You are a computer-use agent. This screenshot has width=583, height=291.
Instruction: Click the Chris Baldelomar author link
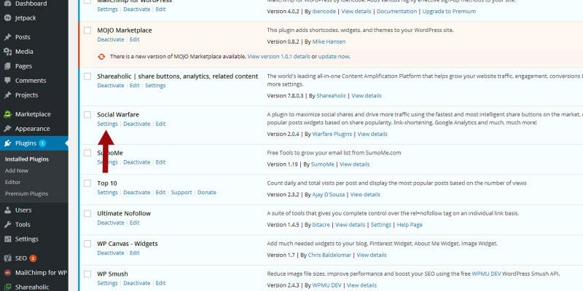click(x=329, y=255)
